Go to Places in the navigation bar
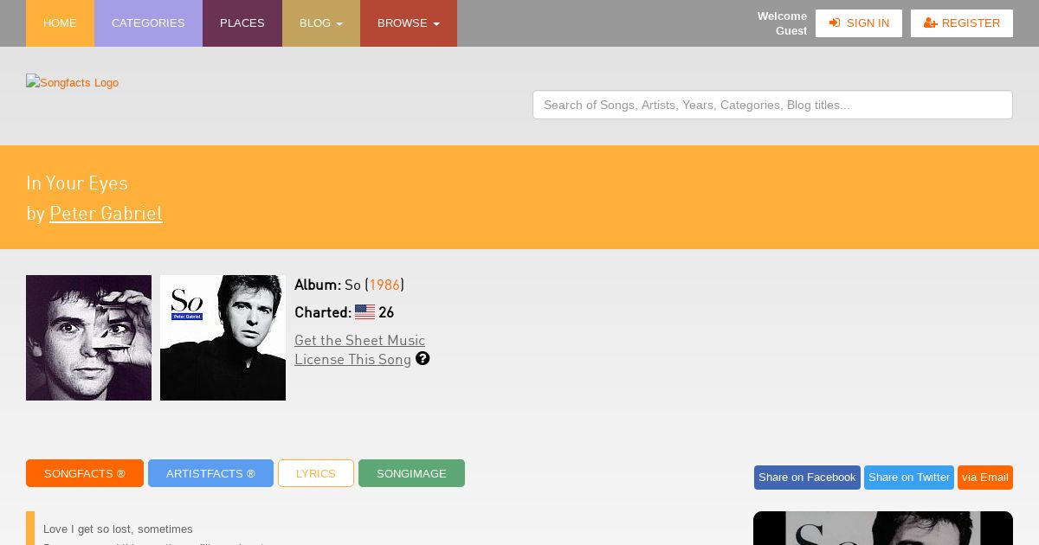Screen dimensions: 1039x545 242,23
